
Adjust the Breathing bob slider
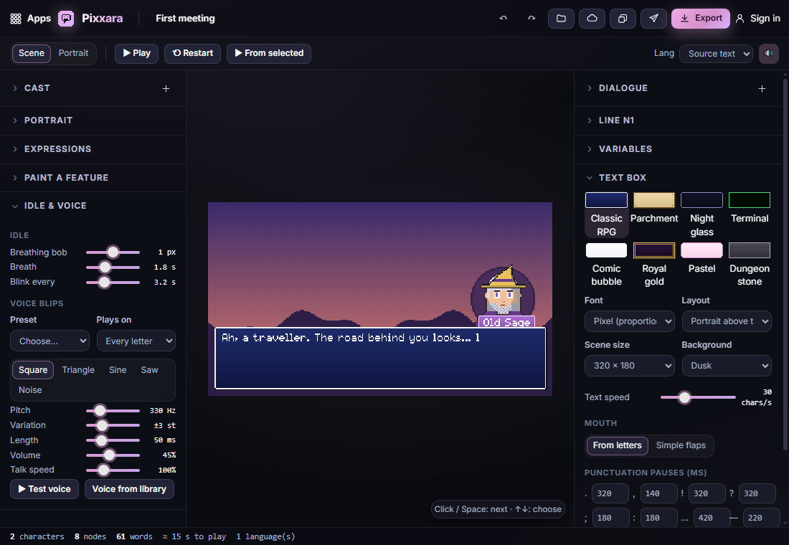click(113, 252)
